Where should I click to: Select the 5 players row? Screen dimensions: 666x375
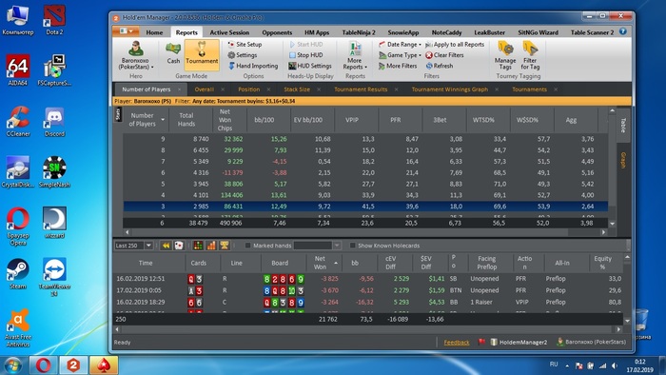pos(365,184)
